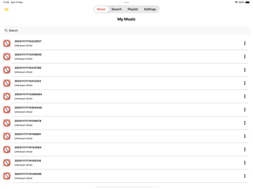
Task: Play track titled 20241117174150316
Action: (x=28, y=161)
